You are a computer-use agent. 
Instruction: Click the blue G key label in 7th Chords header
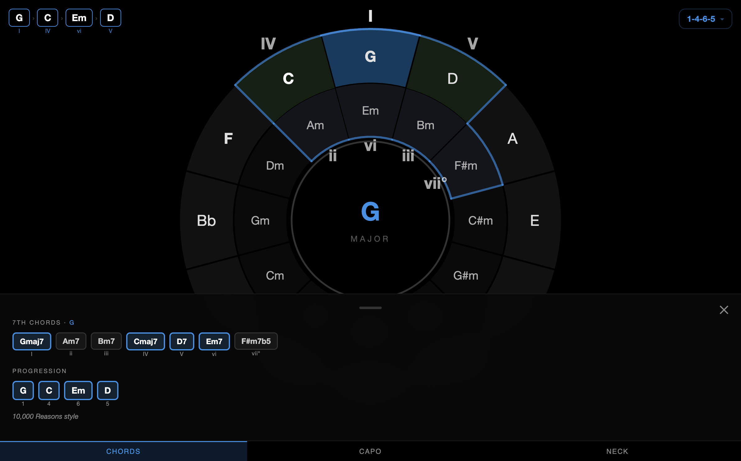click(72, 322)
